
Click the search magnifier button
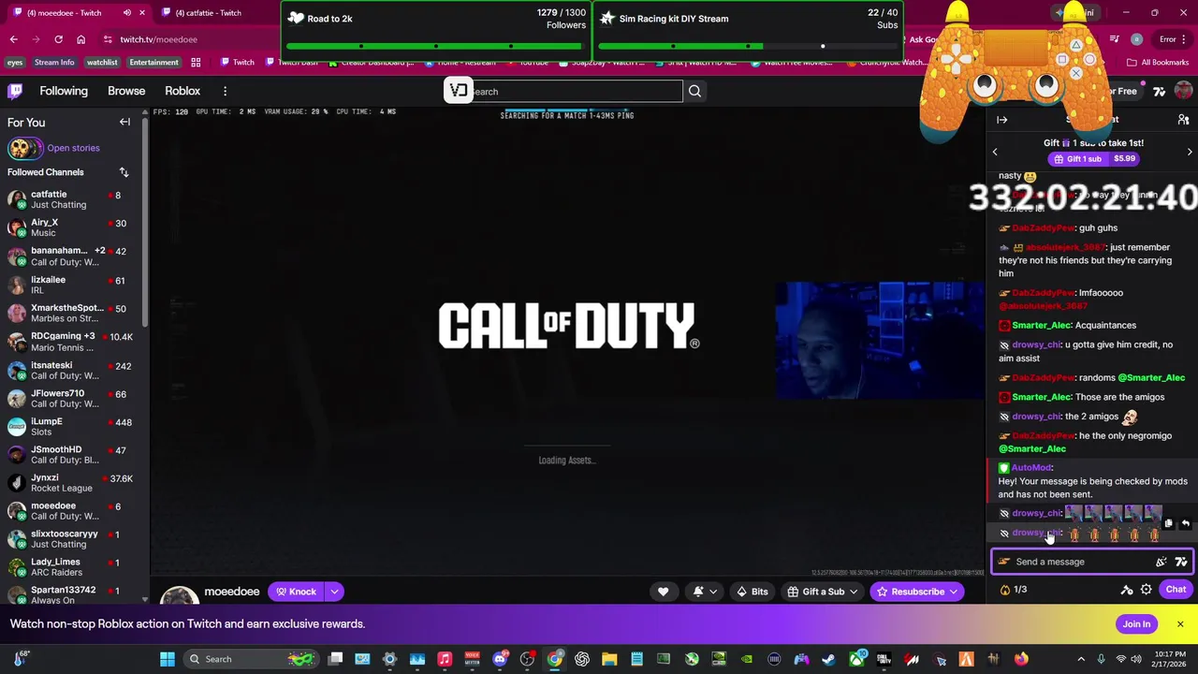694,91
